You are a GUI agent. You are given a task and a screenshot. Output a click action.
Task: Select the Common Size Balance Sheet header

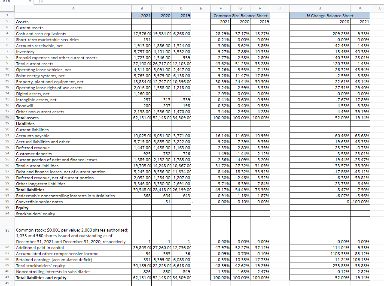tap(240, 15)
